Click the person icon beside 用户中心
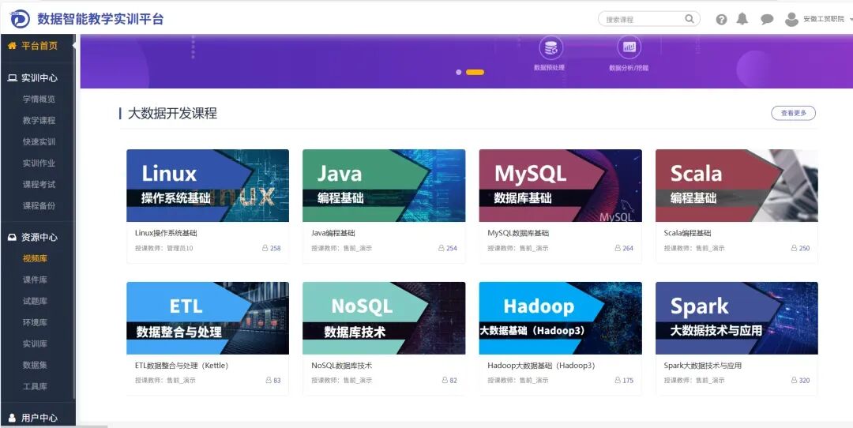The image size is (853, 428). (12, 418)
